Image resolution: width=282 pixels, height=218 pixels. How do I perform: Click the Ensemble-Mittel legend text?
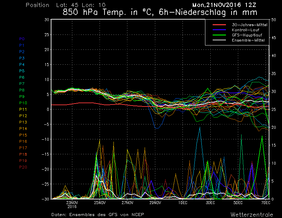click(248, 40)
